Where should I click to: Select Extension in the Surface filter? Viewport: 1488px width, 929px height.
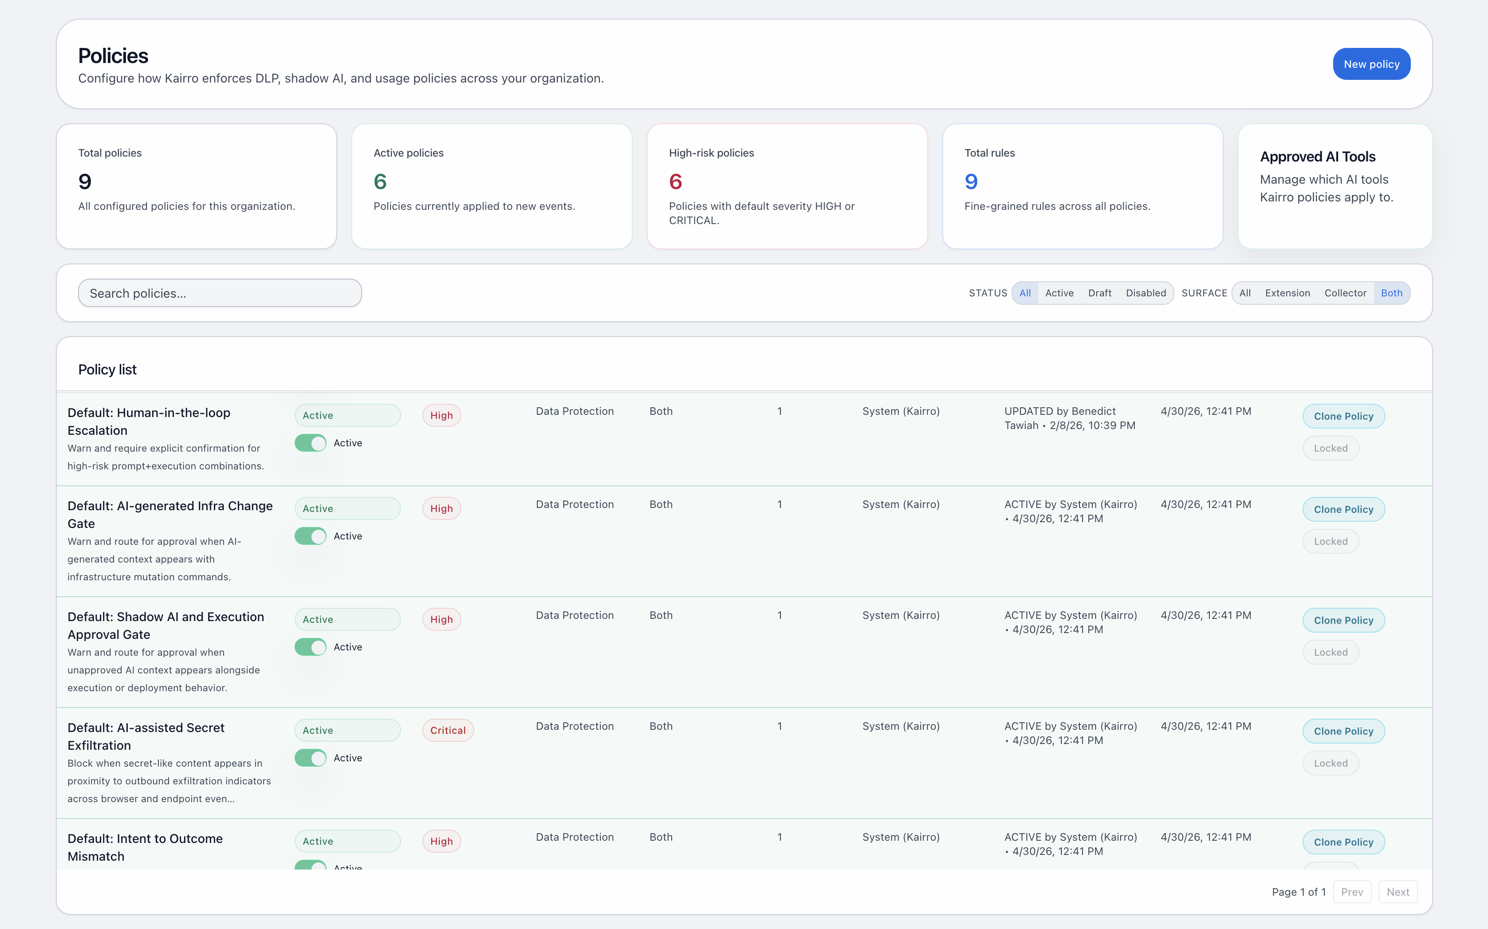tap(1287, 293)
